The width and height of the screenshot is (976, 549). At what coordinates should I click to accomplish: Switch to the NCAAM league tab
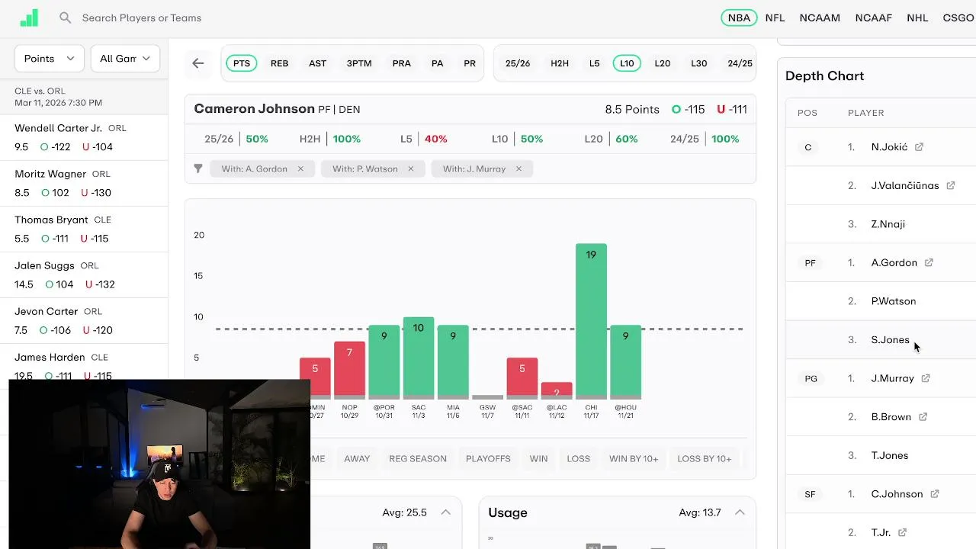[x=820, y=18]
